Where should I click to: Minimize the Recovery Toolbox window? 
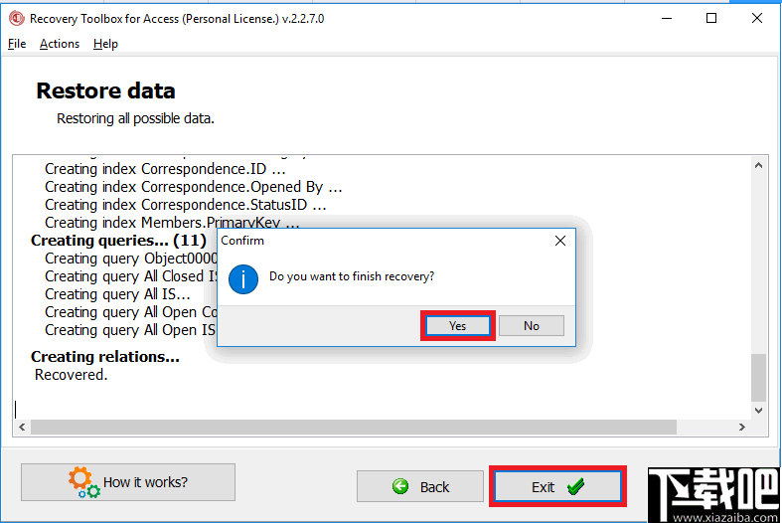click(667, 19)
